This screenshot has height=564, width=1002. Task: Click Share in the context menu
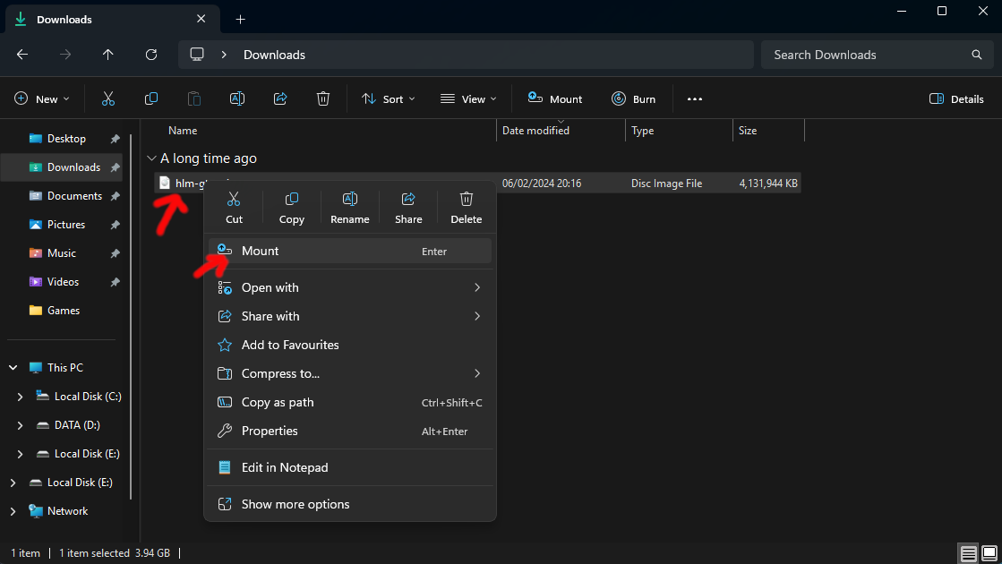click(408, 208)
